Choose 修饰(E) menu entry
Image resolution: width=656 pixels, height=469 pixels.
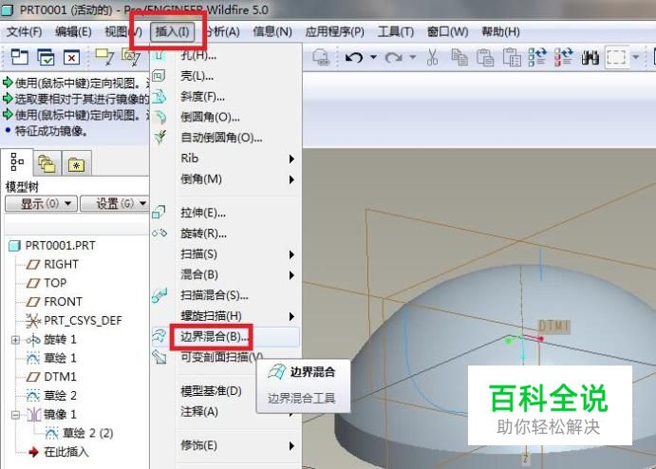[198, 445]
